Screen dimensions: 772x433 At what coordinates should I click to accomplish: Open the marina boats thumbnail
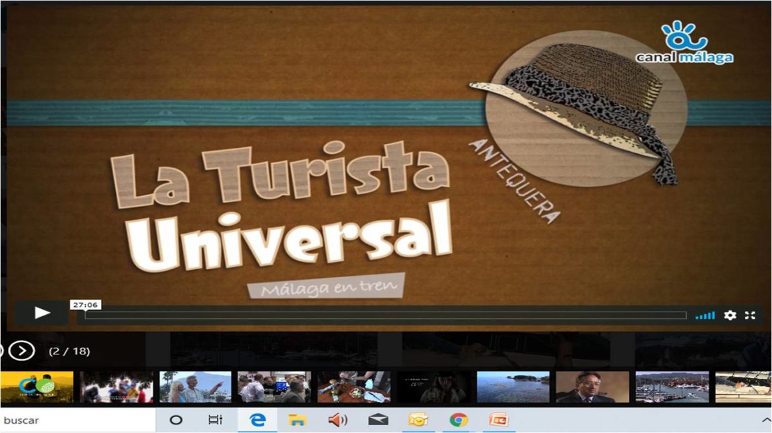(672, 387)
